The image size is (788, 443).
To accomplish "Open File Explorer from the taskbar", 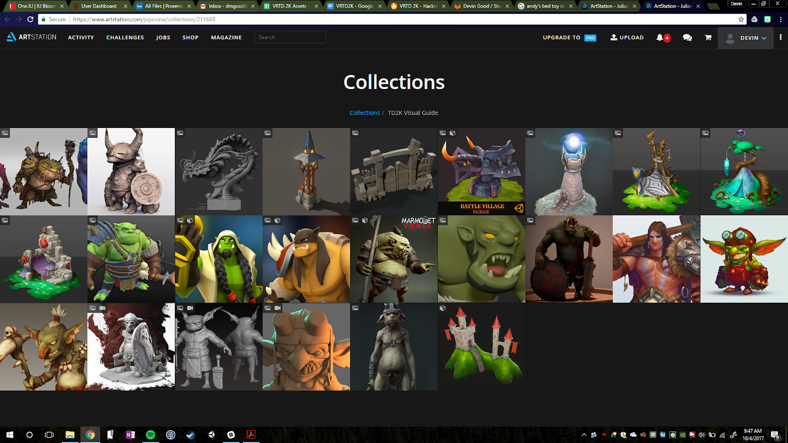I will tap(70, 435).
